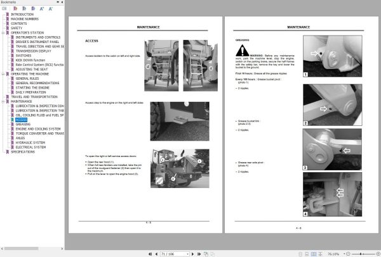Click the zoom in plus icon
The height and width of the screenshot is (257, 381).
(x=378, y=254)
